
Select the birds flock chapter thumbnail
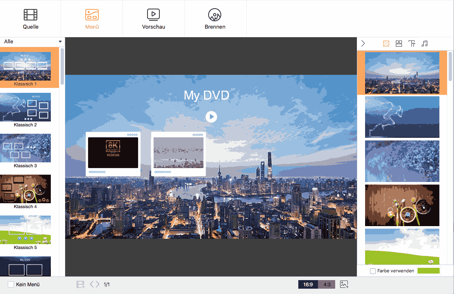[x=178, y=154]
